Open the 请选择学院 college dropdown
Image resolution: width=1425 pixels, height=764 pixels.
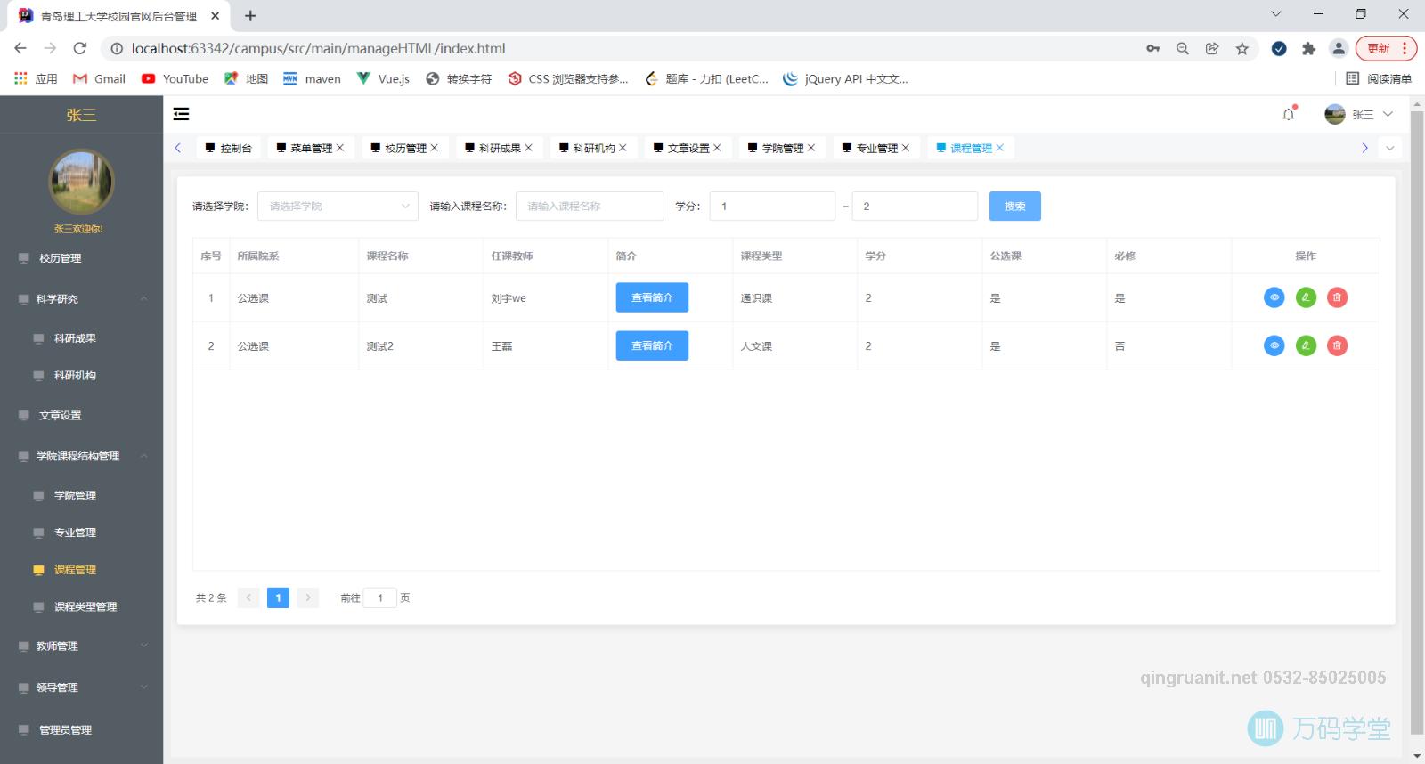tap(338, 207)
